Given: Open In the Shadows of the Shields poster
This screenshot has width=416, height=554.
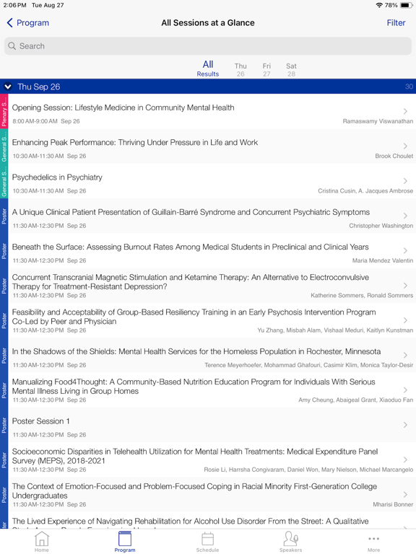Looking at the screenshot, I should tap(196, 351).
